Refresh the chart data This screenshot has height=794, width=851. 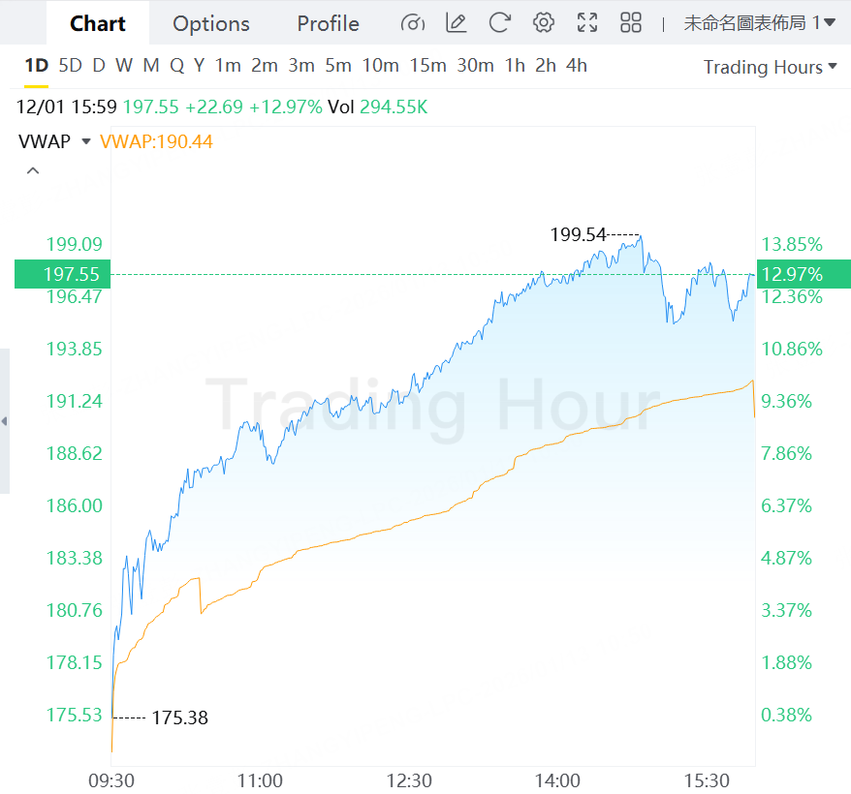[499, 23]
